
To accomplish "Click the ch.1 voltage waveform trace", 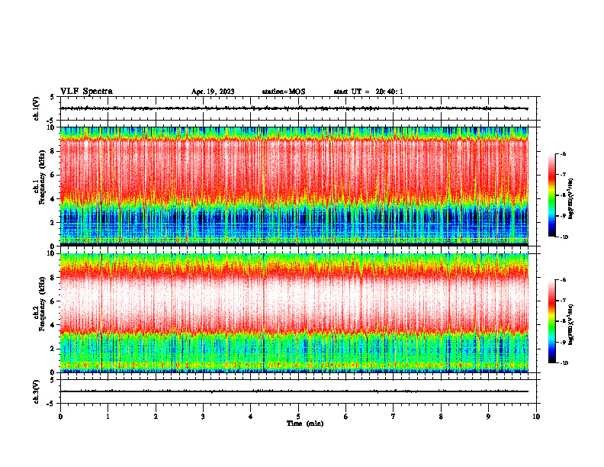I will point(294,108).
